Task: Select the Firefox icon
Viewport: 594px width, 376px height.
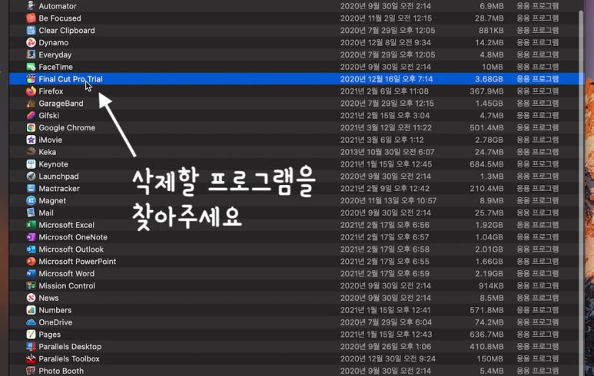Action: coord(31,91)
